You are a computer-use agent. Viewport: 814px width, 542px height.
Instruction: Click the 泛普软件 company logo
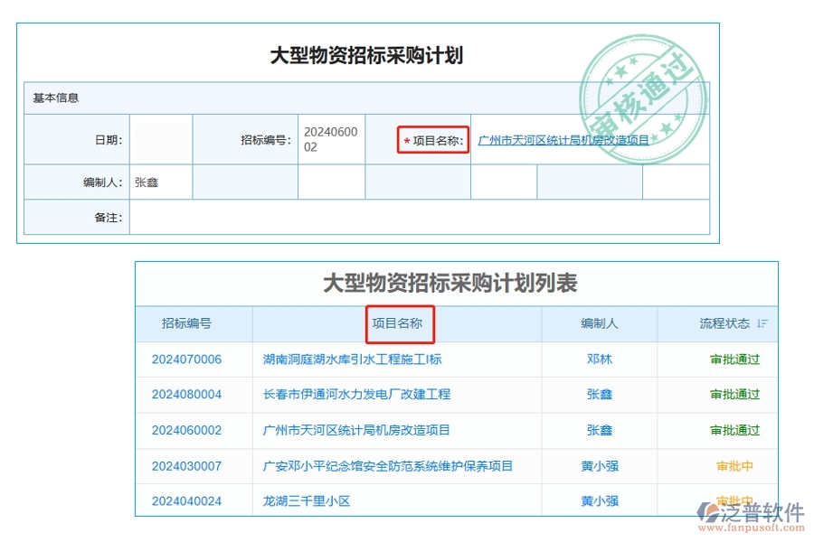click(743, 509)
